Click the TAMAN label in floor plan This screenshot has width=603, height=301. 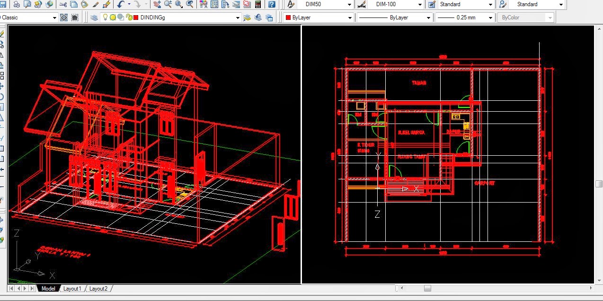[x=419, y=83]
